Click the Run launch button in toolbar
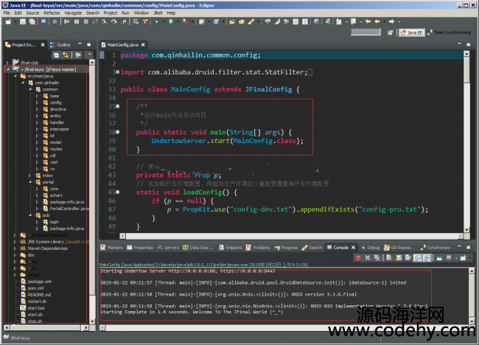 click(170, 22)
